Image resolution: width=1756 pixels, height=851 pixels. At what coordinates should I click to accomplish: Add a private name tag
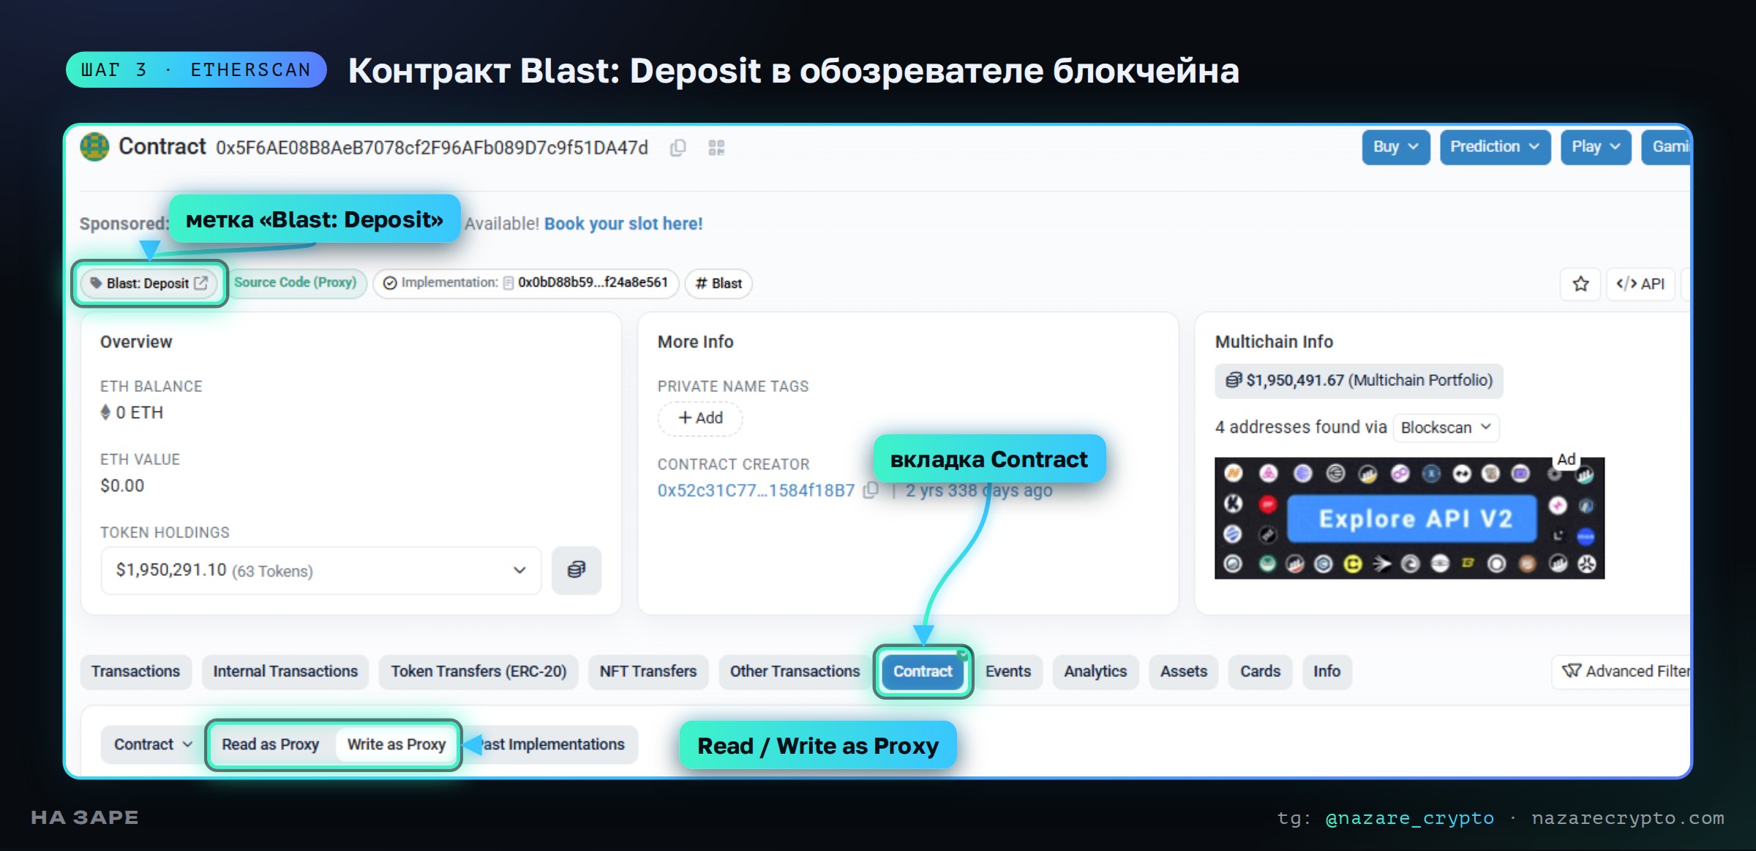(700, 417)
